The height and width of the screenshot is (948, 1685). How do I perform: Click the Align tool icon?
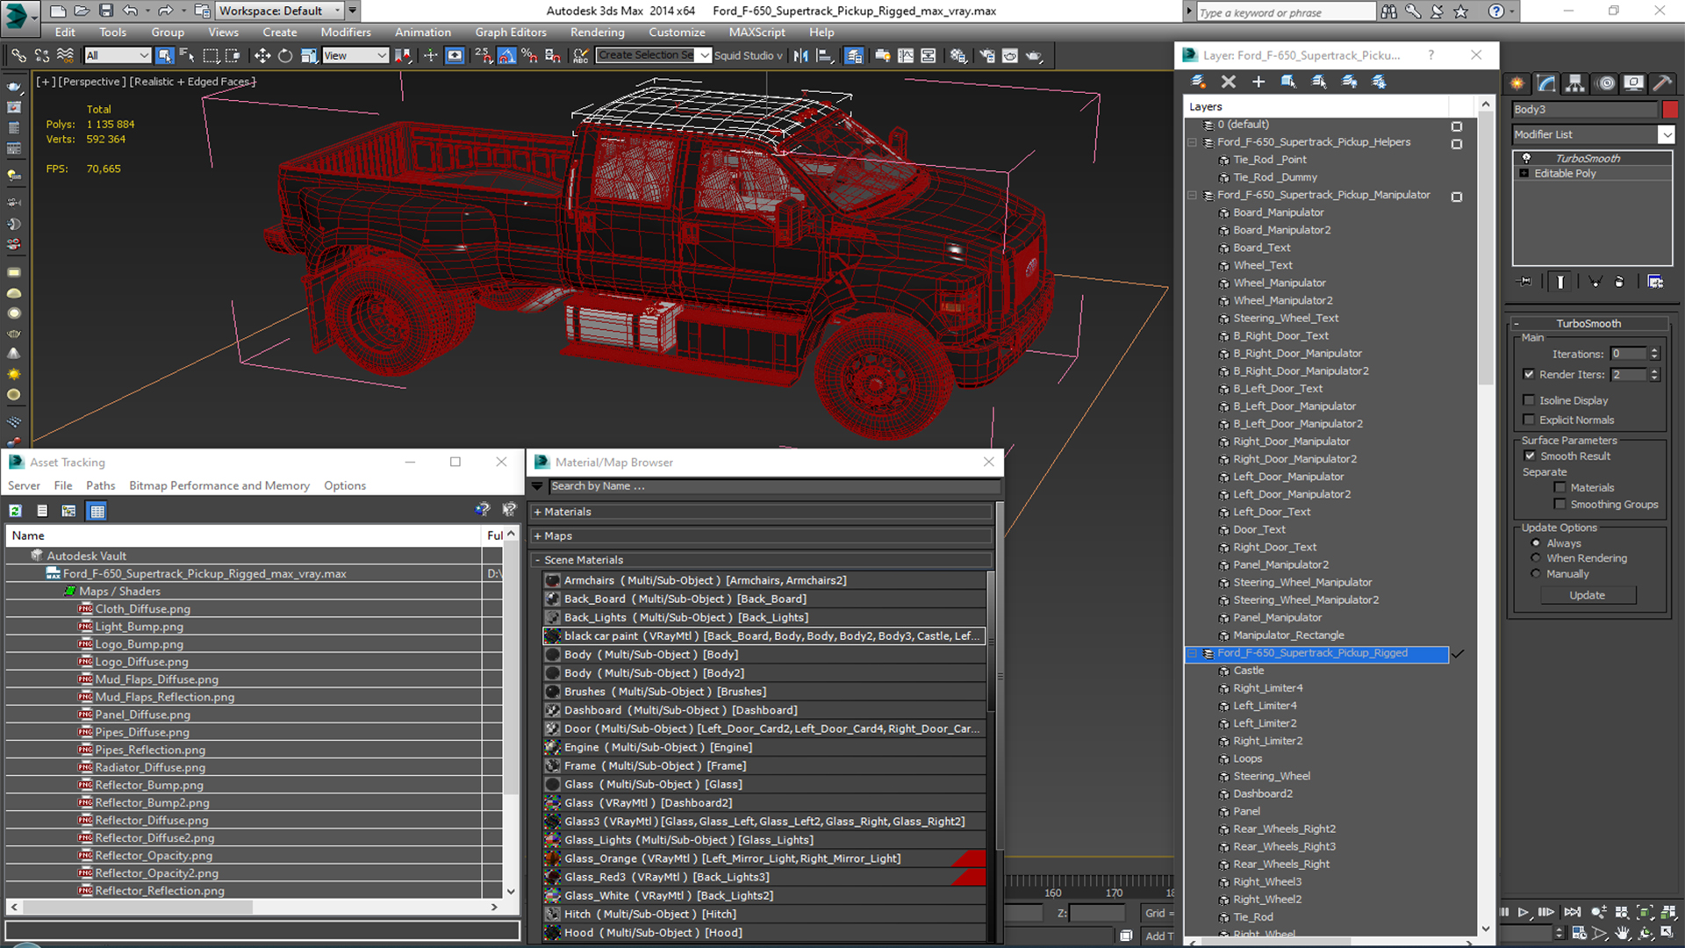pyautogui.click(x=824, y=55)
